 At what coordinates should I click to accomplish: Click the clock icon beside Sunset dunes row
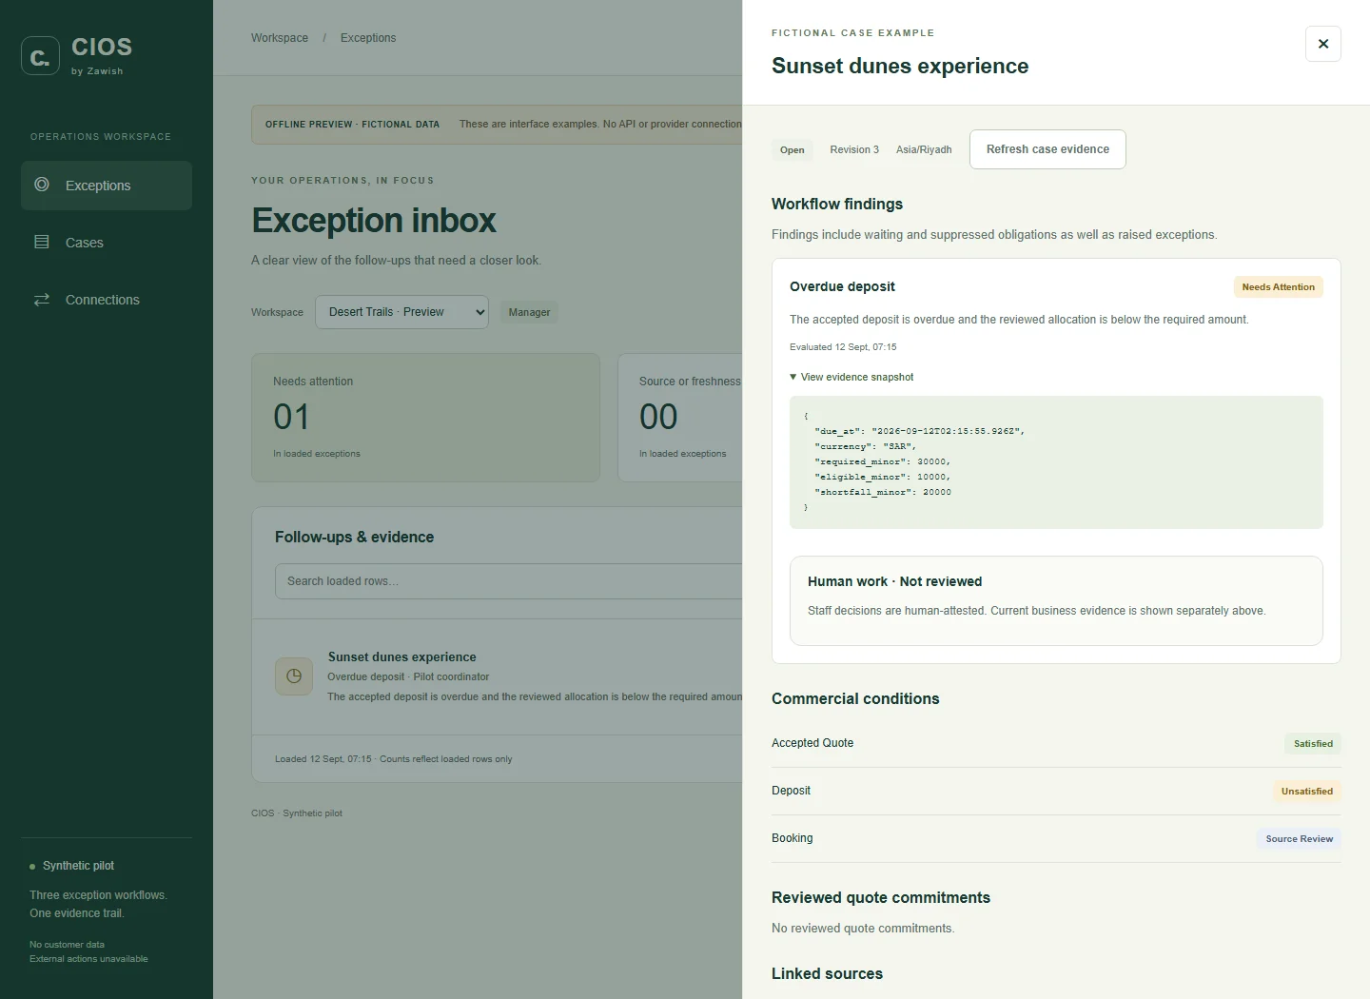click(294, 676)
